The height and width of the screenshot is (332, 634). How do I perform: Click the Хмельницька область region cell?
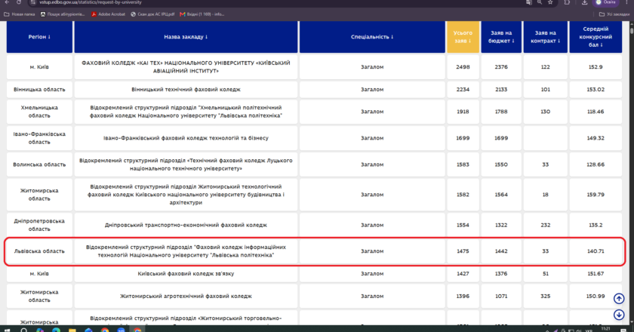[39, 112]
